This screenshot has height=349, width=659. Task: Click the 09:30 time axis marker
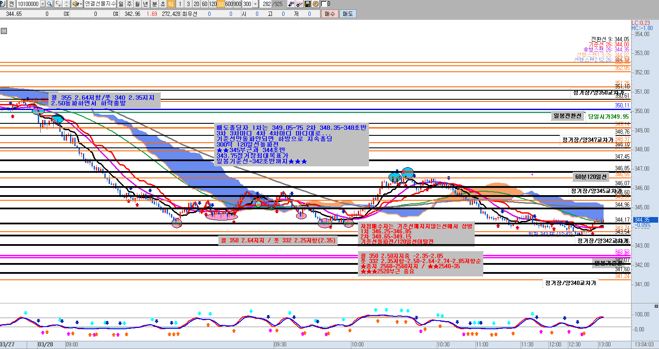pos(280,345)
